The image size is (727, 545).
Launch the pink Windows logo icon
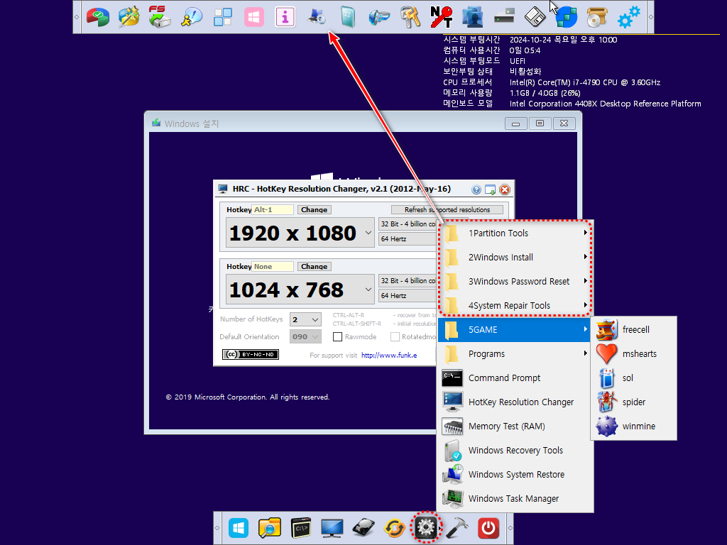click(253, 17)
